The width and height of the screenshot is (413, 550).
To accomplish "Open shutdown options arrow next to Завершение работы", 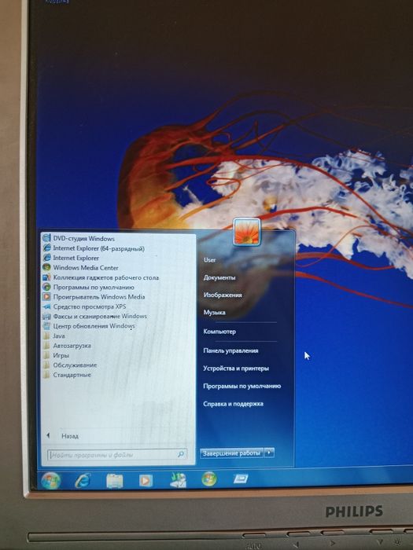I will [269, 453].
